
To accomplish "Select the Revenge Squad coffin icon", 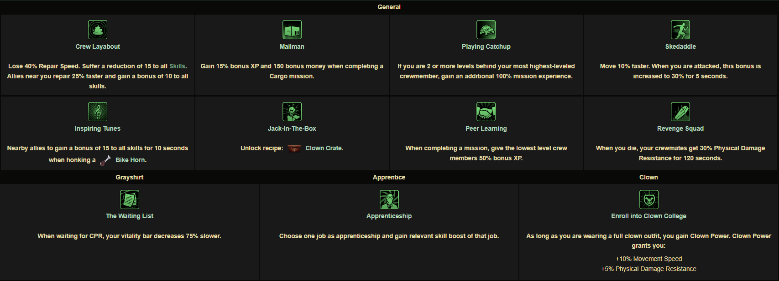I will tap(680, 112).
